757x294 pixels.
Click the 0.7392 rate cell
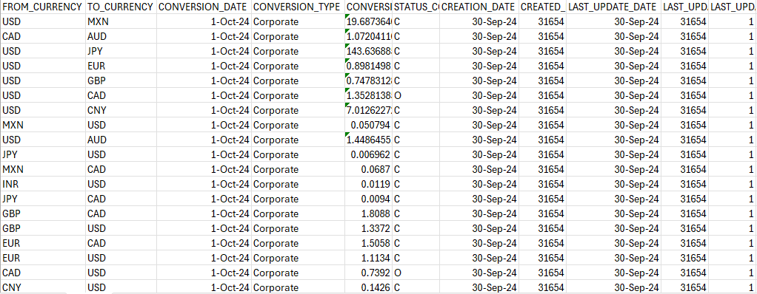tap(369, 273)
